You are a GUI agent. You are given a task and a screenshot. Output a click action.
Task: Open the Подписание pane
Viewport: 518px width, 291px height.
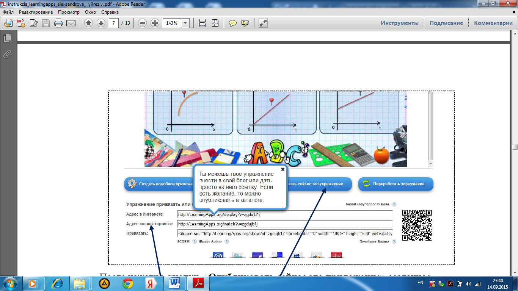coord(446,23)
